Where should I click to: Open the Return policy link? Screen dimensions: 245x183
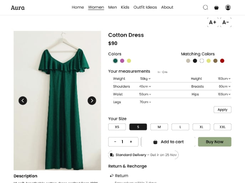point(121,176)
